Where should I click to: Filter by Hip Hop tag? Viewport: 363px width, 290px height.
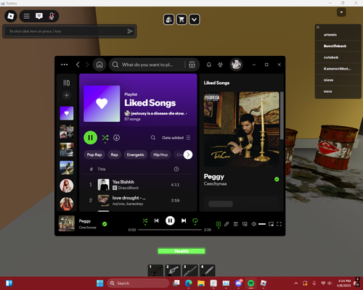pyautogui.click(x=160, y=154)
